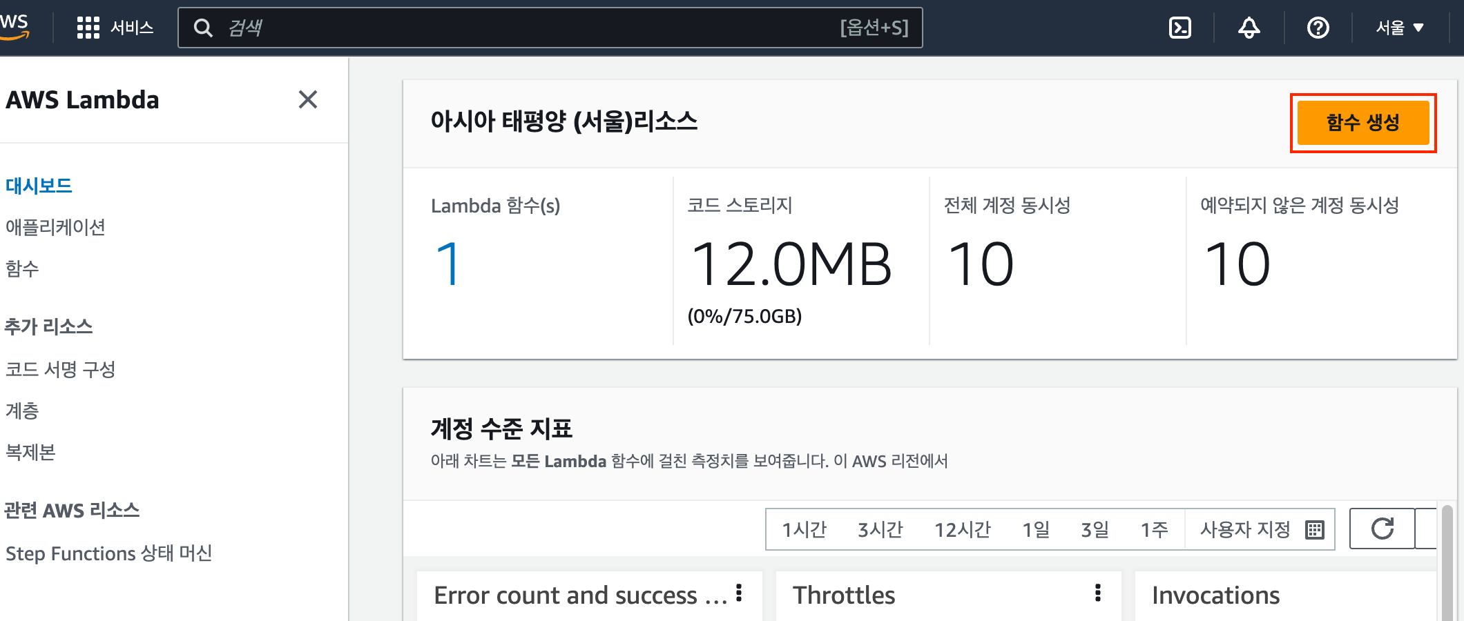Open Error count widget options menu
Viewport: 1464px width, 621px height.
(x=739, y=593)
